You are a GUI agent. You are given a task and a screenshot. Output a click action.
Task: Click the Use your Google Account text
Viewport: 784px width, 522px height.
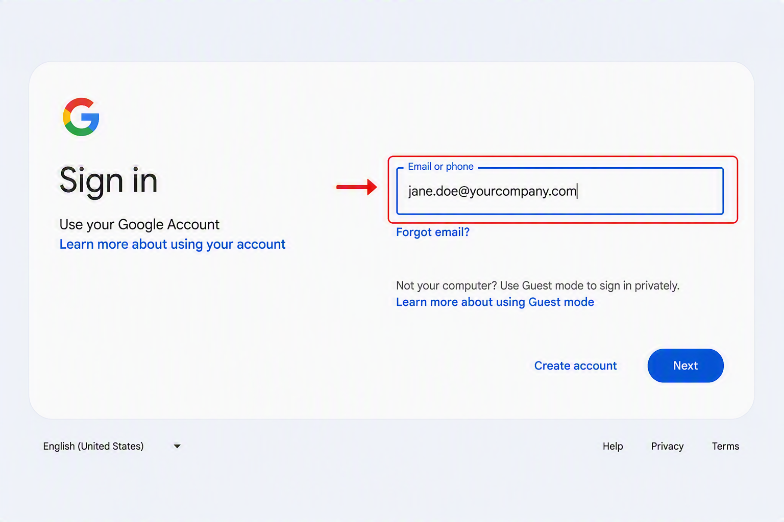(139, 224)
